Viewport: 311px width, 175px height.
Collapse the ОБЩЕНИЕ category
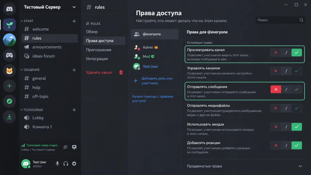click(x=22, y=70)
